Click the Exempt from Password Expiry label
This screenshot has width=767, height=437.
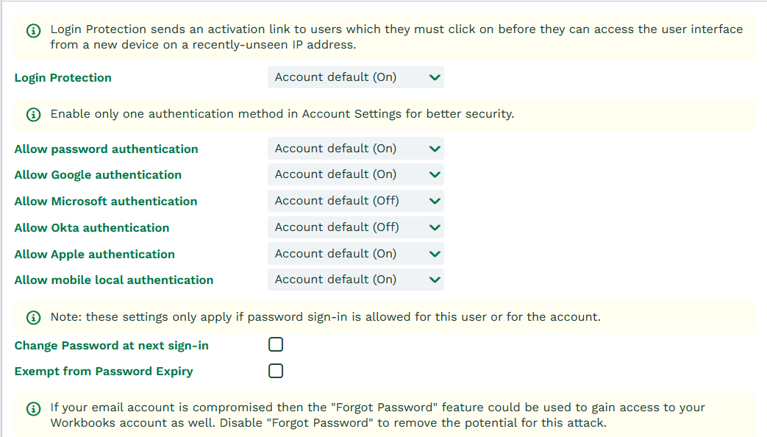pyautogui.click(x=104, y=372)
